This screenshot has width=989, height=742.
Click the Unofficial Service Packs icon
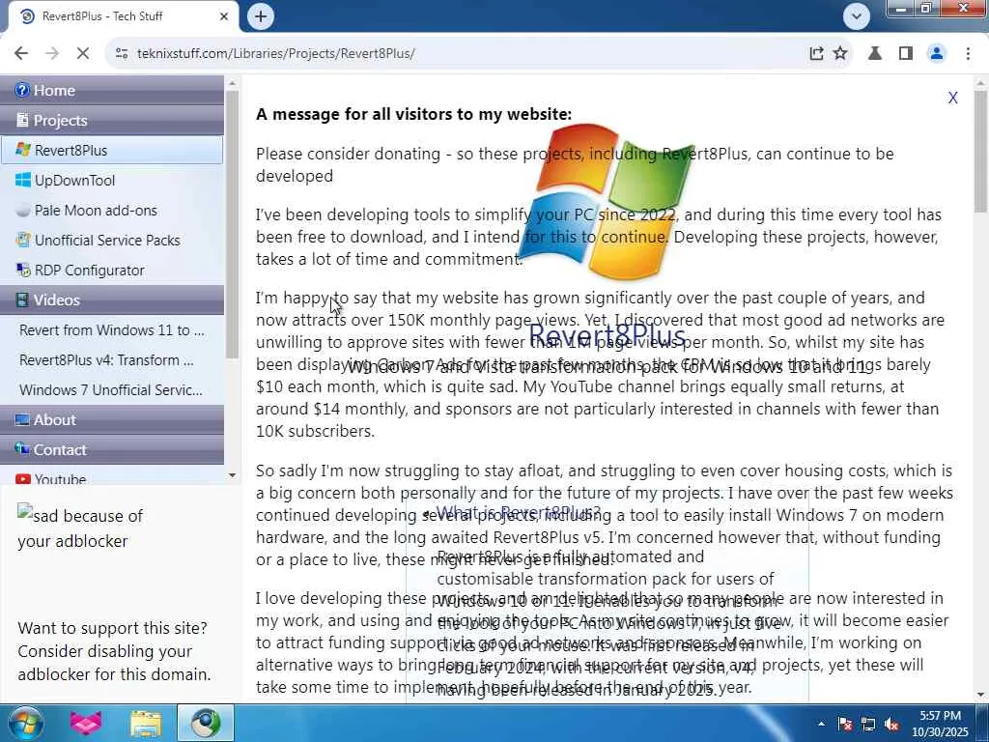pyautogui.click(x=23, y=240)
